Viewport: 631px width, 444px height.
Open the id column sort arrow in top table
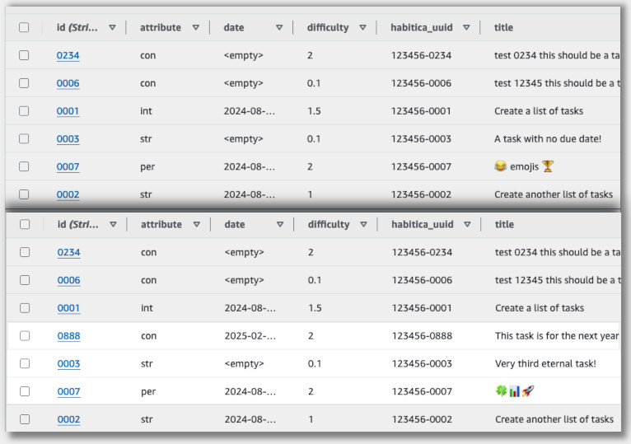(112, 27)
